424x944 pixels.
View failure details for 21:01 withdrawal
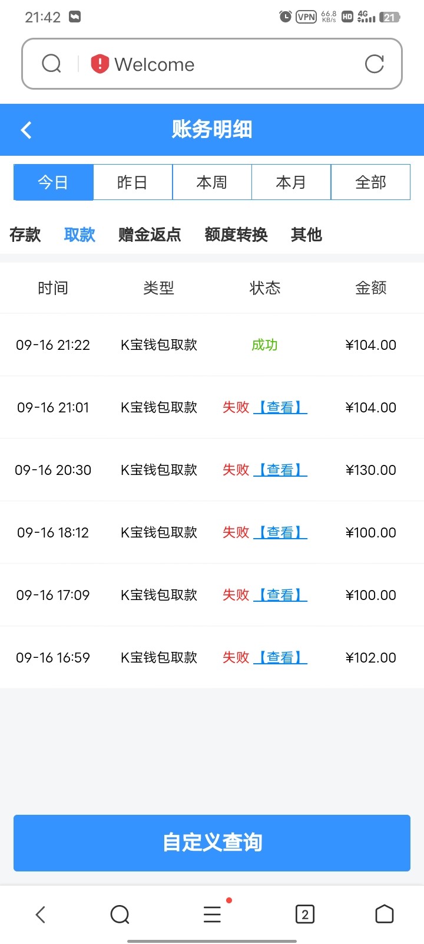pyautogui.click(x=280, y=408)
